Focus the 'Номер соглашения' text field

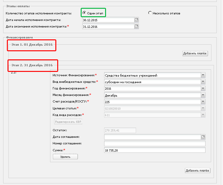click(x=155, y=143)
